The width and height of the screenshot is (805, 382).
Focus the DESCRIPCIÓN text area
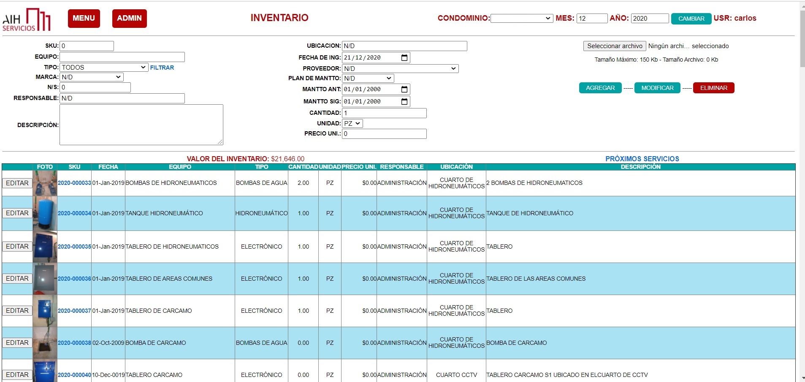coord(141,125)
